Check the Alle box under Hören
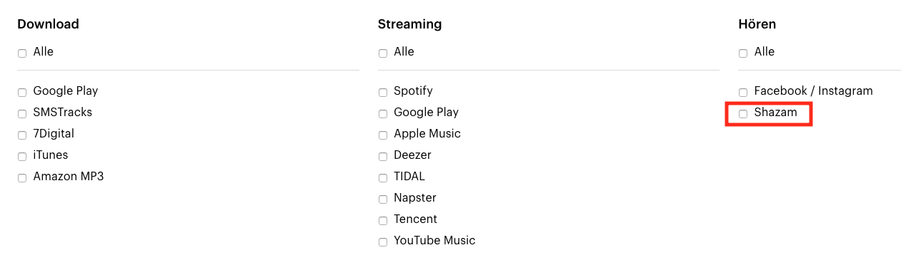The height and width of the screenshot is (265, 901). coord(743,53)
